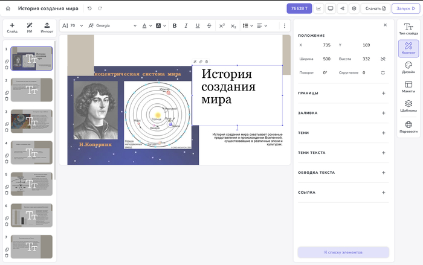Open the three-dot more options menu
423x265 pixels.
tap(285, 25)
